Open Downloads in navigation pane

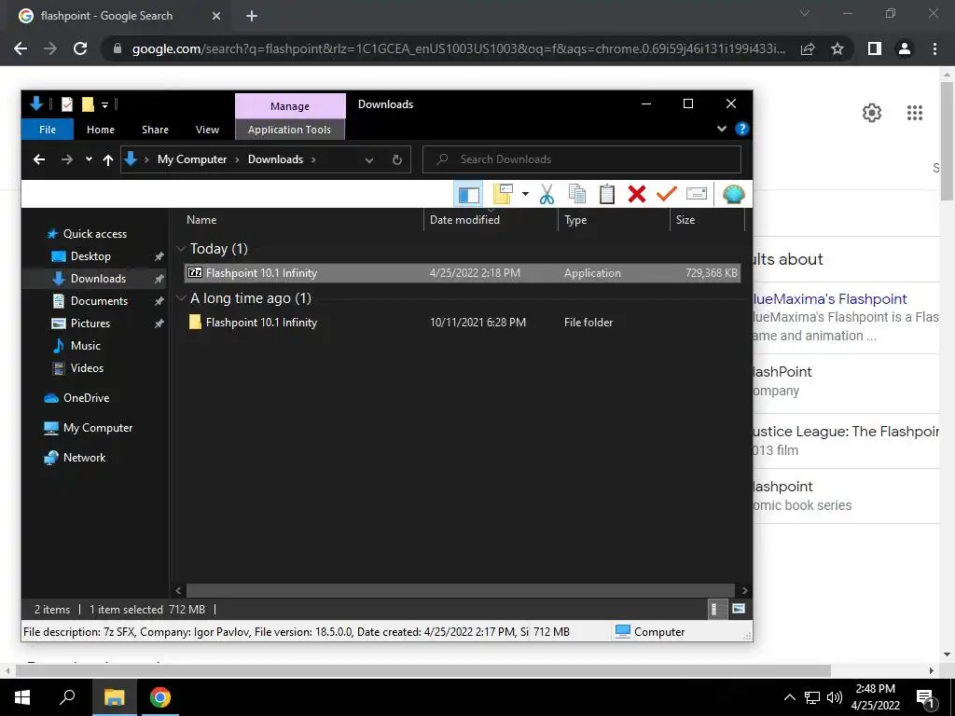pos(98,278)
